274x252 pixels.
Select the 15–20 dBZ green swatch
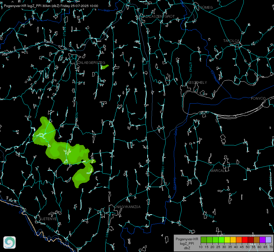[x=210, y=240]
